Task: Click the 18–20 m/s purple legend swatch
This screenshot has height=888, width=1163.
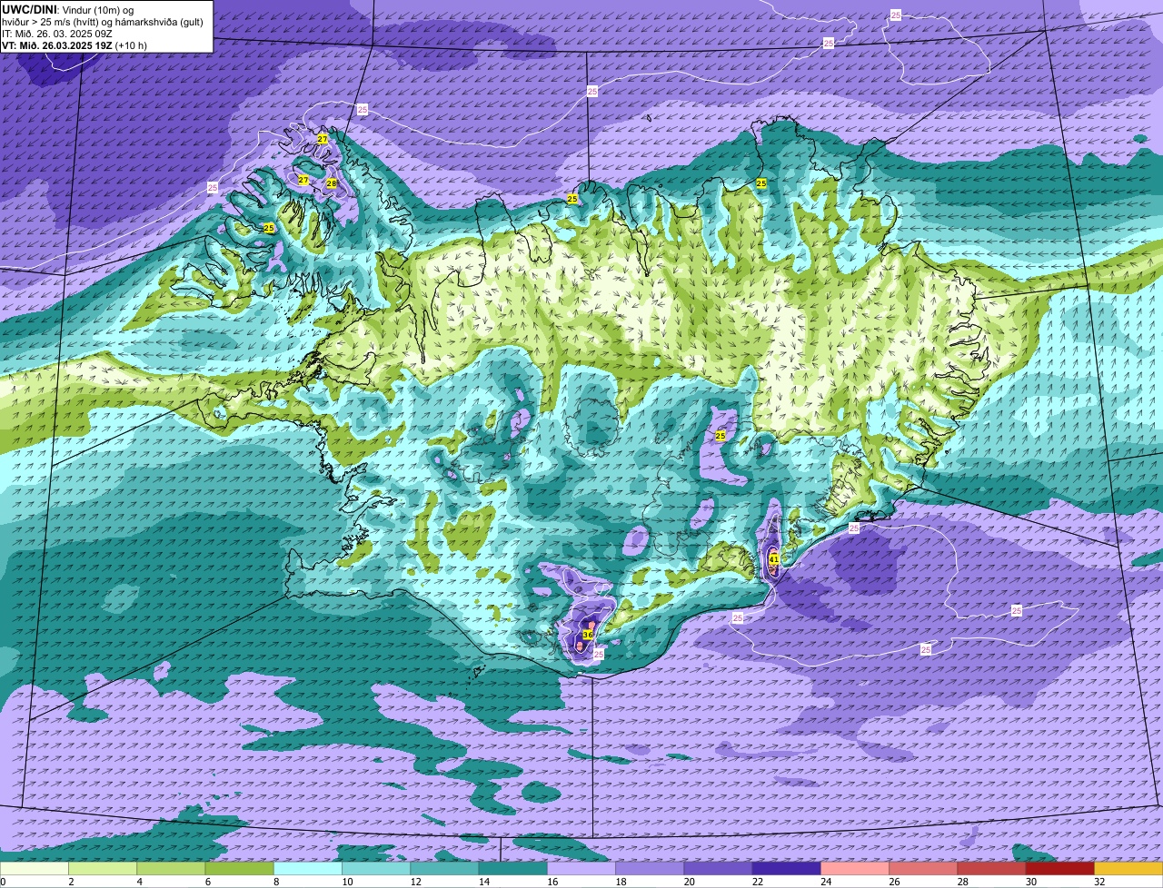Action: point(650,869)
